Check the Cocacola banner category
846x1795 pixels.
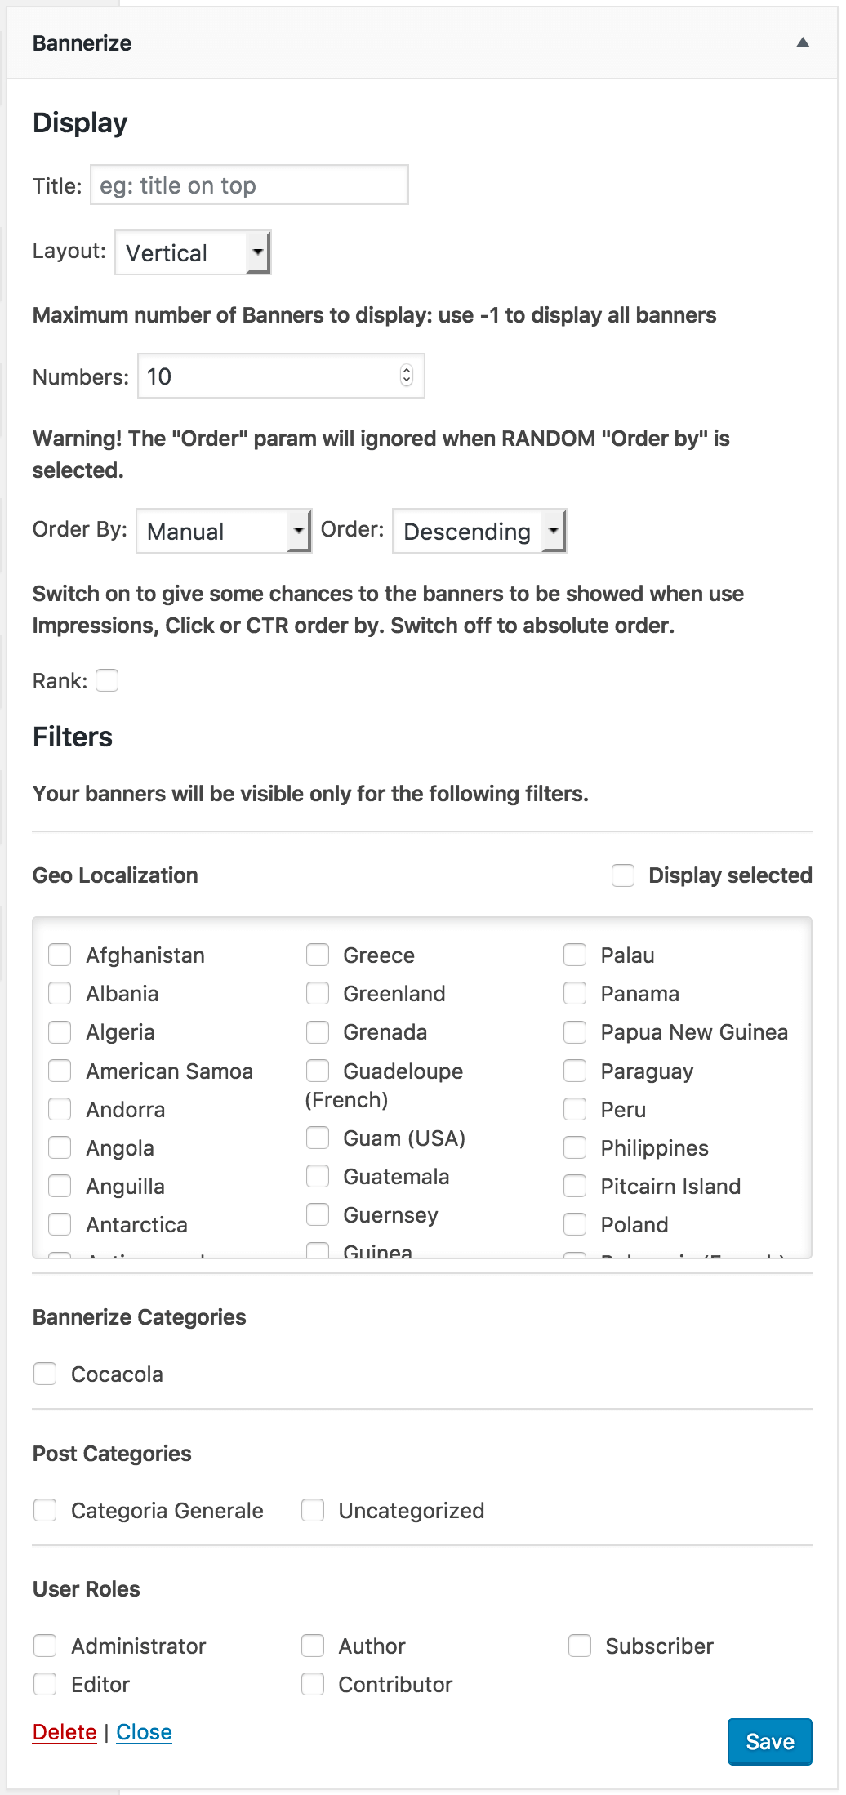point(45,1374)
